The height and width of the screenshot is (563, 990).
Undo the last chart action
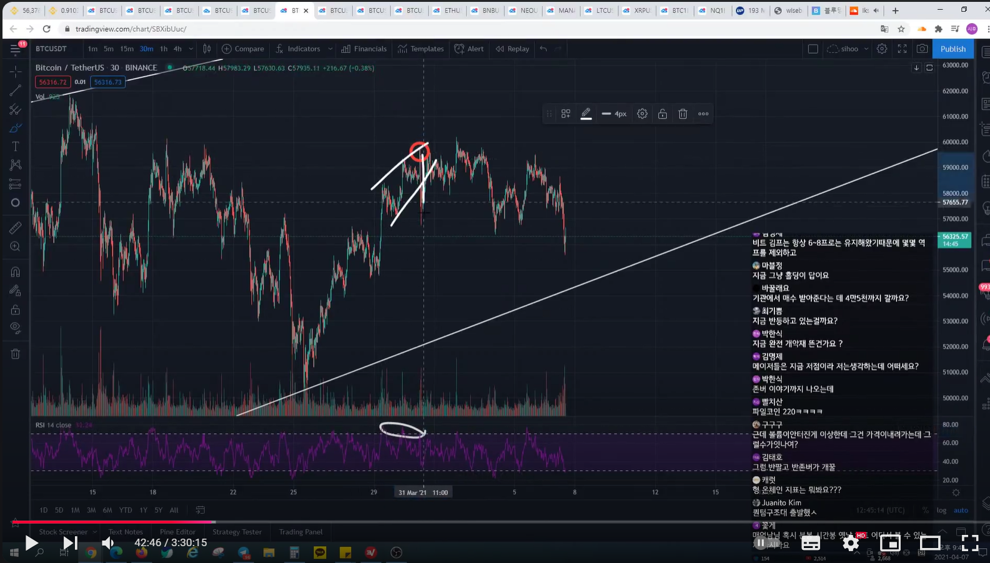coord(543,49)
